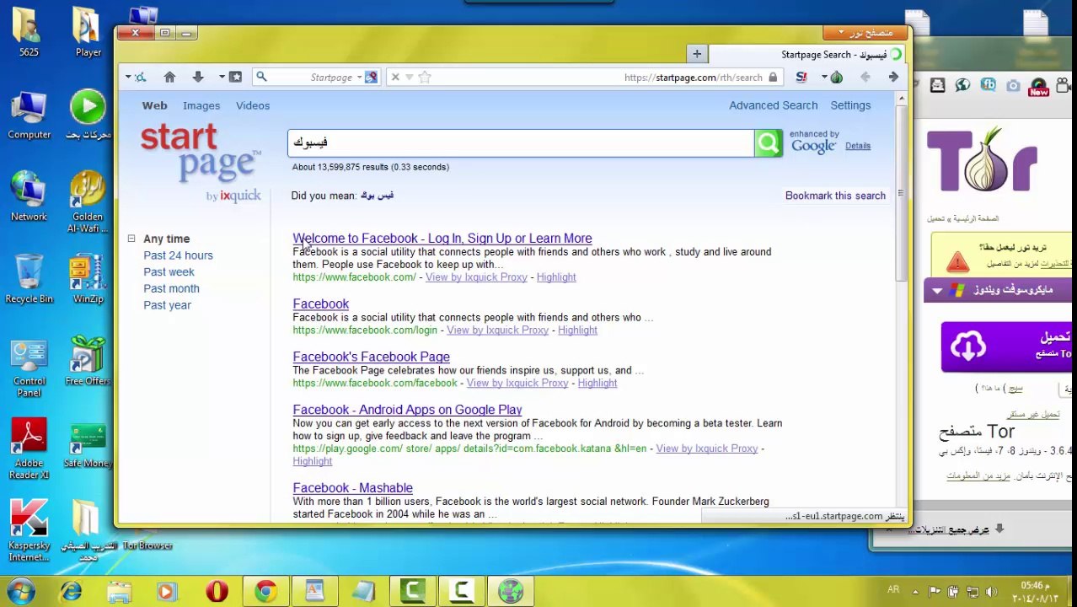Open Facebook's Facebook Page result link
Image resolution: width=1077 pixels, height=607 pixels.
tap(371, 357)
